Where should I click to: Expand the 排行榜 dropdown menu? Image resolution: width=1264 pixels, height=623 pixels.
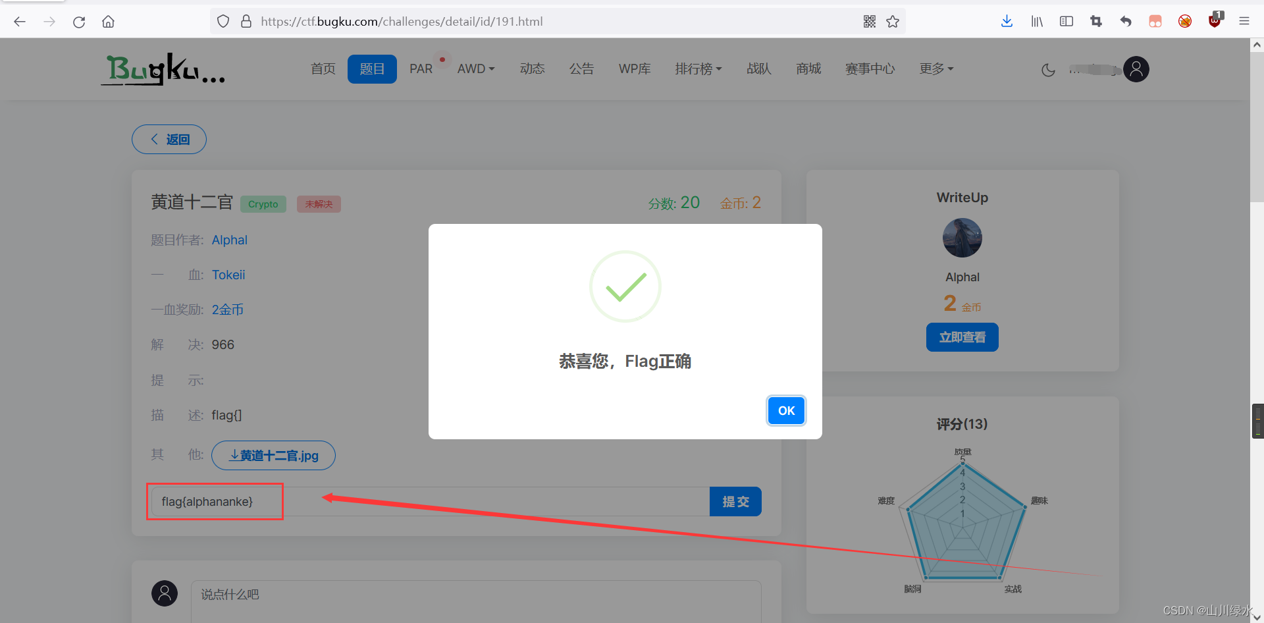coord(698,69)
